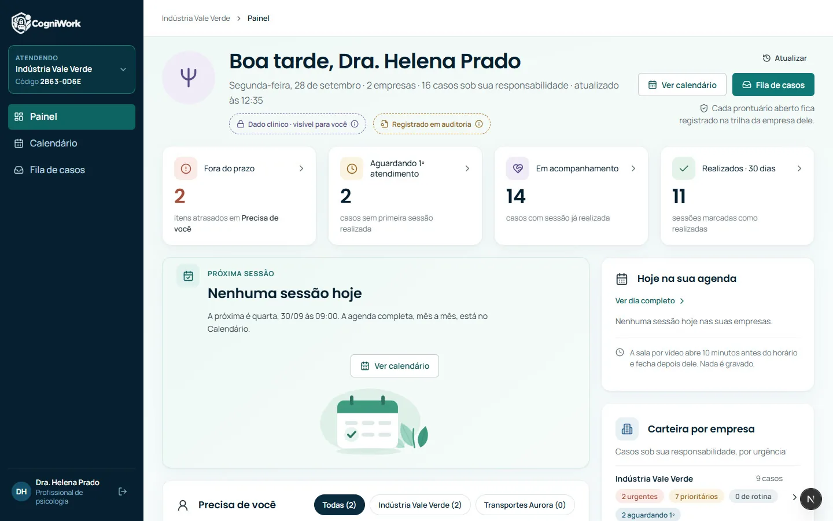Click the psi symbol profile avatar
This screenshot has height=521, width=833.
click(189, 78)
